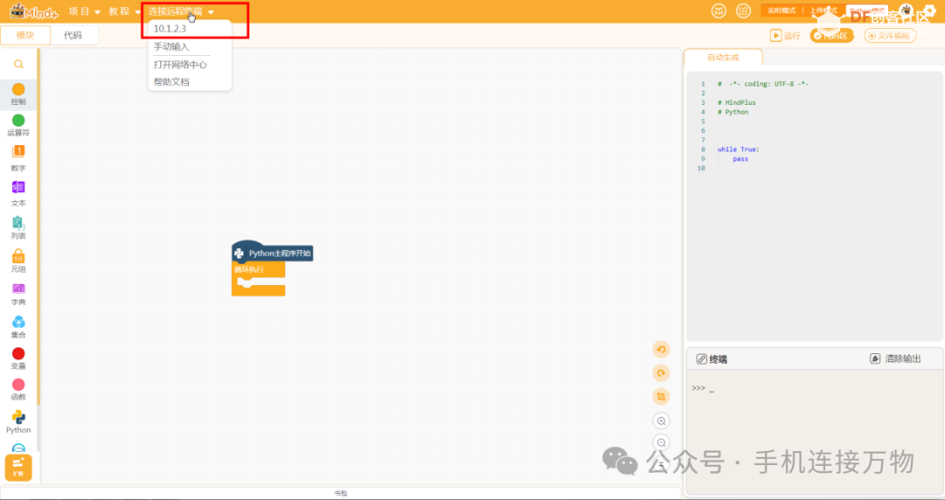This screenshot has height=500, width=945.
Task: Click the feedback edit circle icon
Action: coord(744,10)
